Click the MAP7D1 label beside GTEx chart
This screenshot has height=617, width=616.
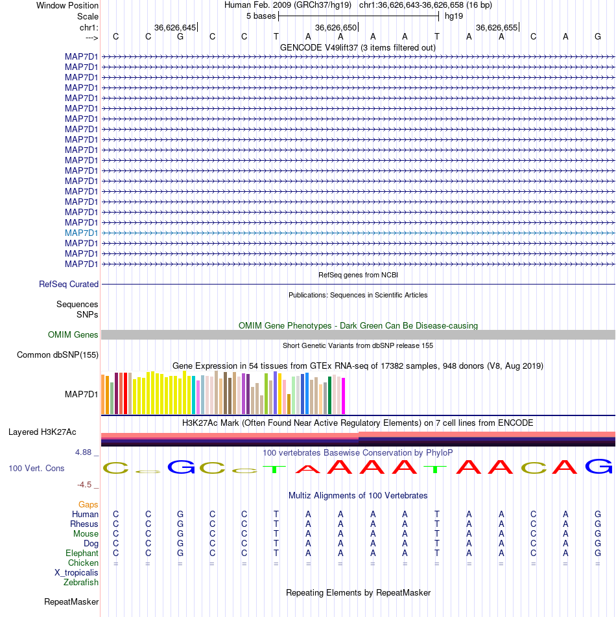click(81, 394)
